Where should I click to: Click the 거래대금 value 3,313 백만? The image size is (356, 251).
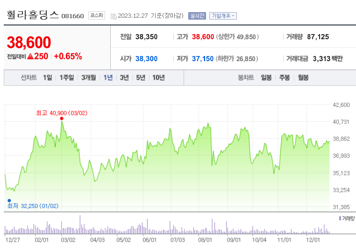(x=328, y=59)
